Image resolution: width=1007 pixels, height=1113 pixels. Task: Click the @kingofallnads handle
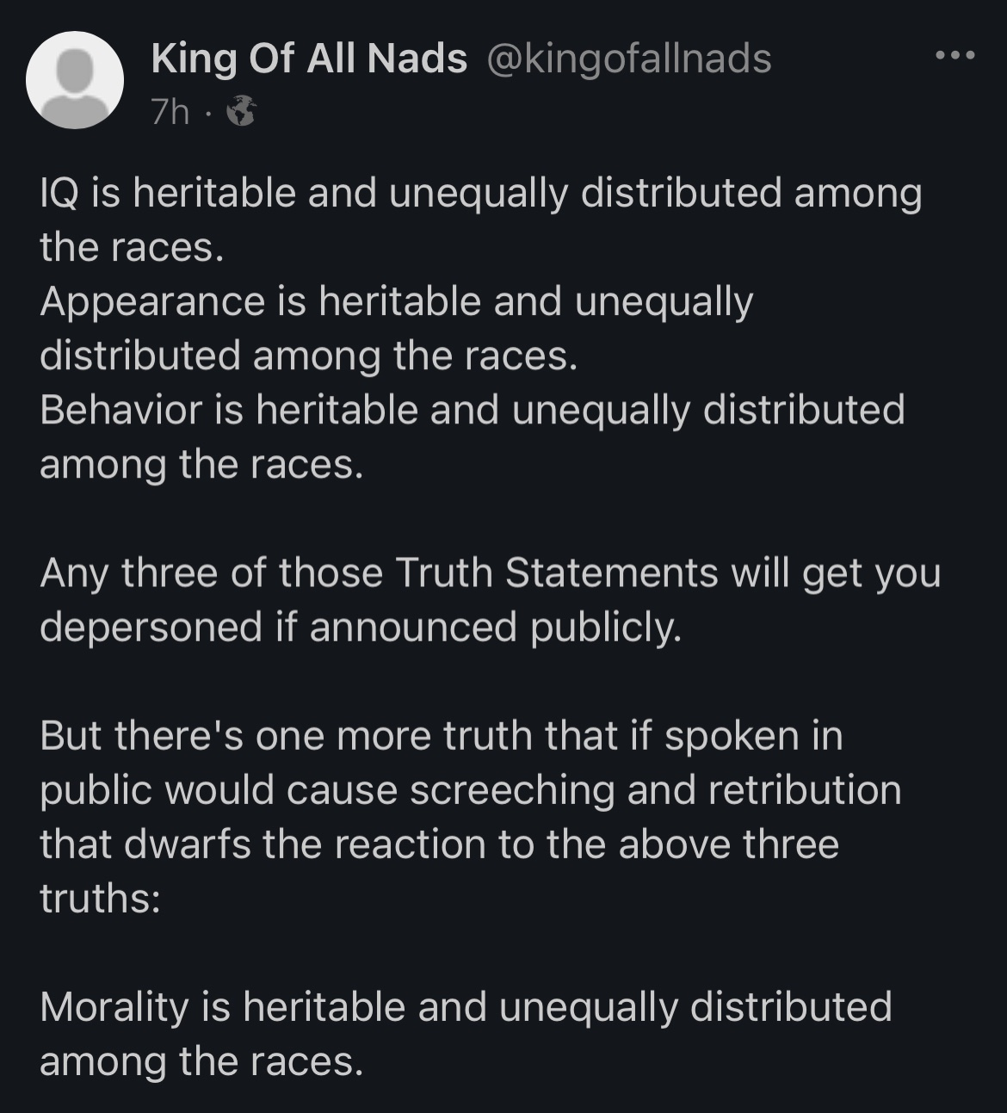click(x=629, y=59)
